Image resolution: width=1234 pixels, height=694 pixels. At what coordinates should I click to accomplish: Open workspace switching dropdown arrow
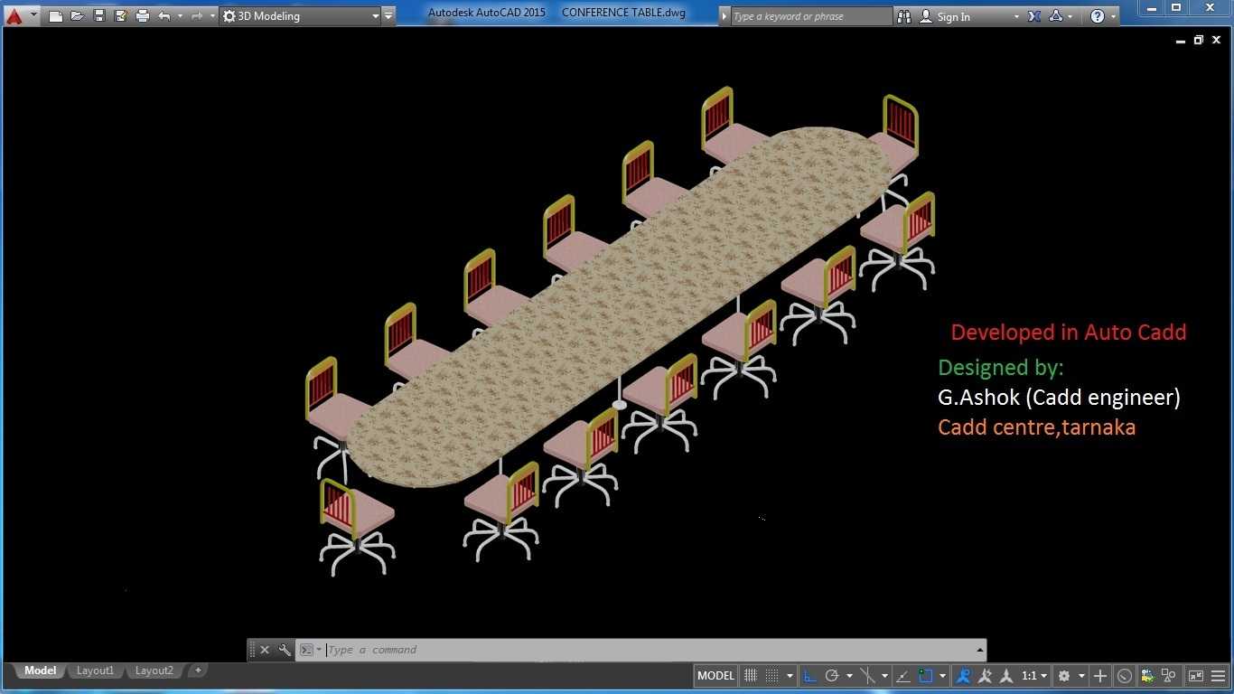(x=1081, y=676)
